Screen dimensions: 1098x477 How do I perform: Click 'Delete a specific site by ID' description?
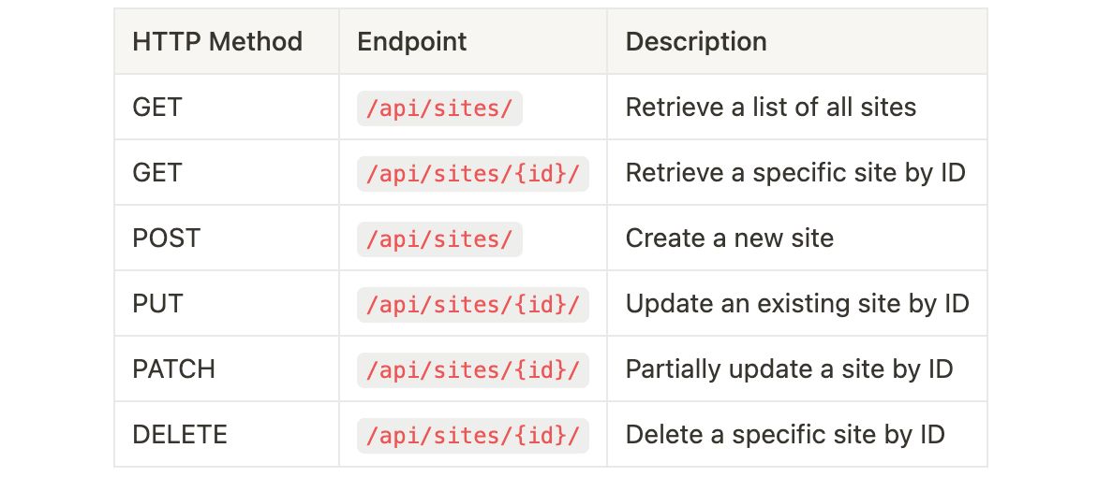pos(785,435)
